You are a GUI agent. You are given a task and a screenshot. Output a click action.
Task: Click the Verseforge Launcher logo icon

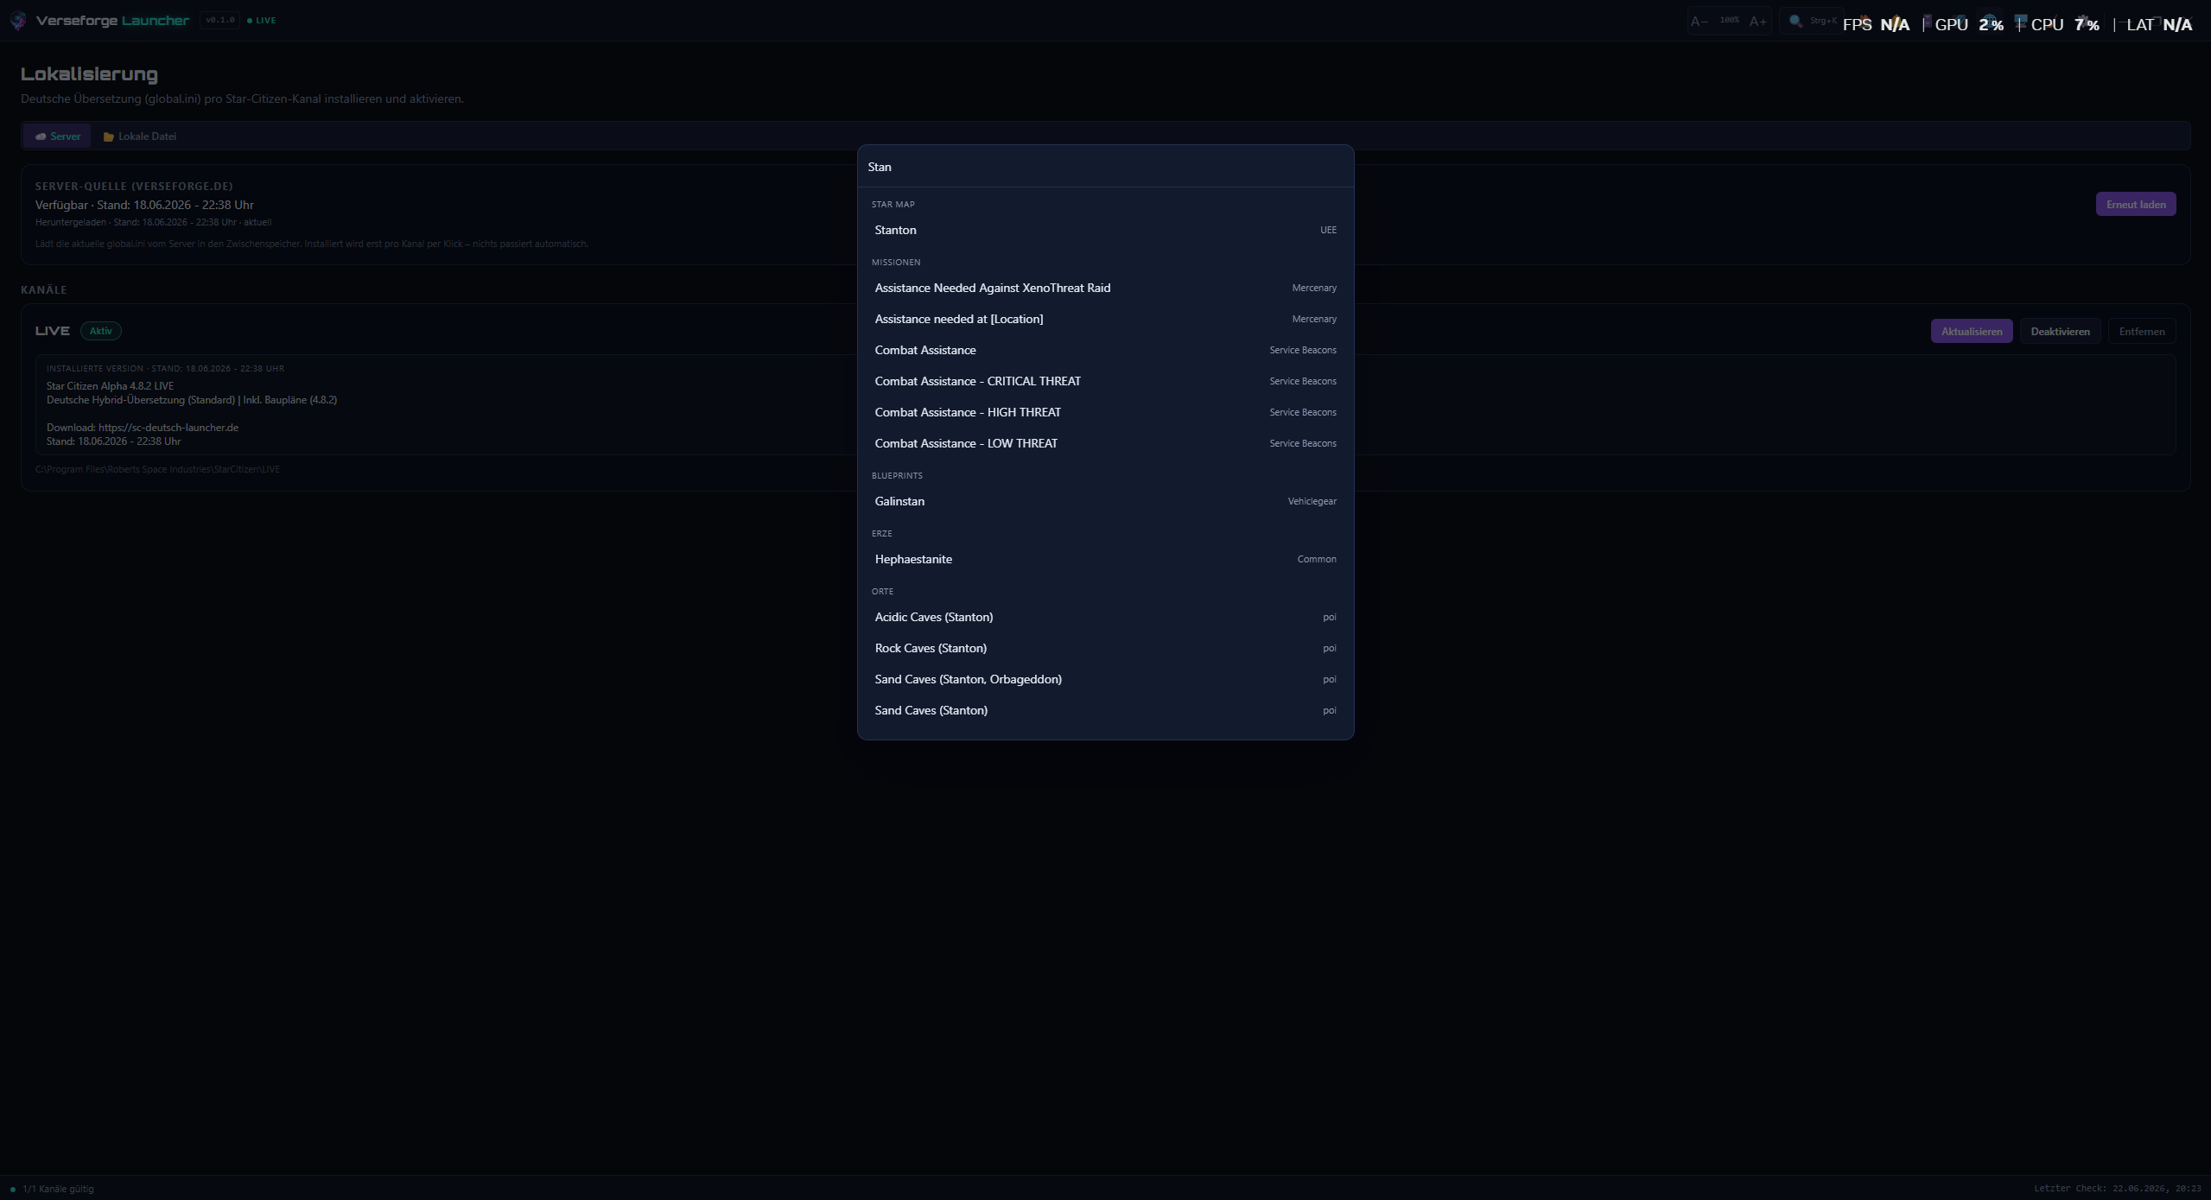(18, 21)
